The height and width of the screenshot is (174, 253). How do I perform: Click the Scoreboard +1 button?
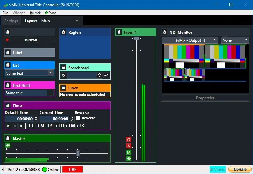pyautogui.click(x=106, y=75)
